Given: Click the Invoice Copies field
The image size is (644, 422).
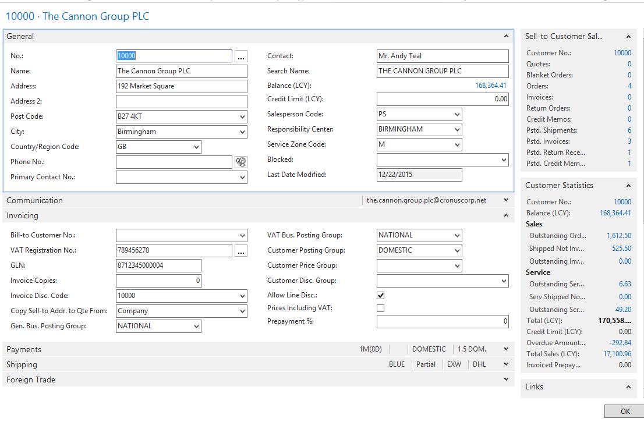Looking at the screenshot, I should point(158,281).
